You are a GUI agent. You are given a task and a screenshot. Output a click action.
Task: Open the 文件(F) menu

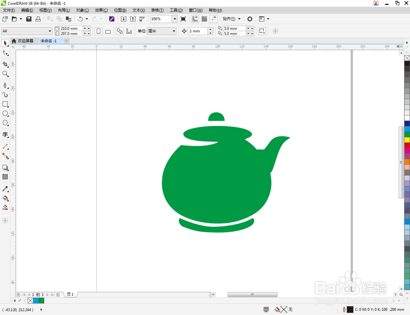pos(9,10)
